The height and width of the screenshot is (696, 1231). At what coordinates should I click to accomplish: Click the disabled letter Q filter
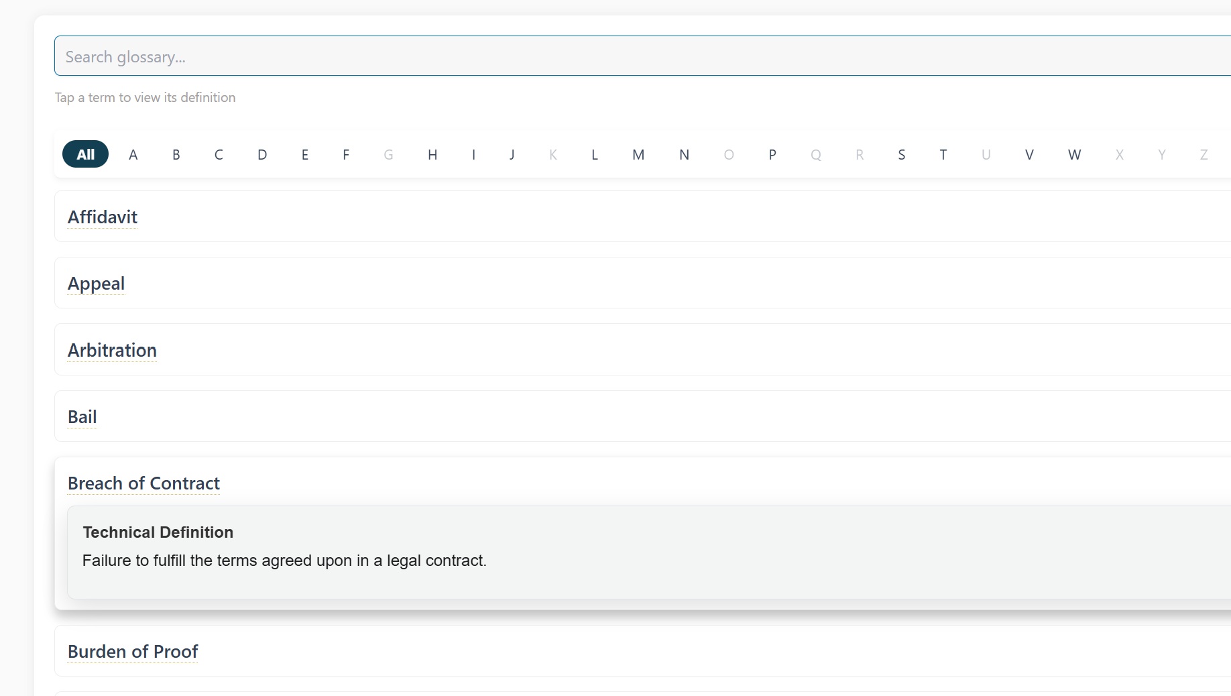tap(816, 154)
